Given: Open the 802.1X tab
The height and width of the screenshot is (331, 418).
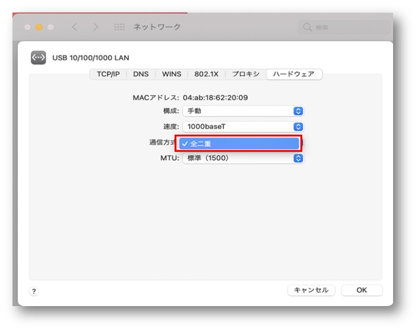Looking at the screenshot, I should tap(207, 74).
